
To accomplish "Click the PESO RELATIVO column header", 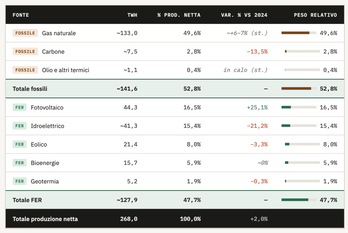I will tap(315, 15).
